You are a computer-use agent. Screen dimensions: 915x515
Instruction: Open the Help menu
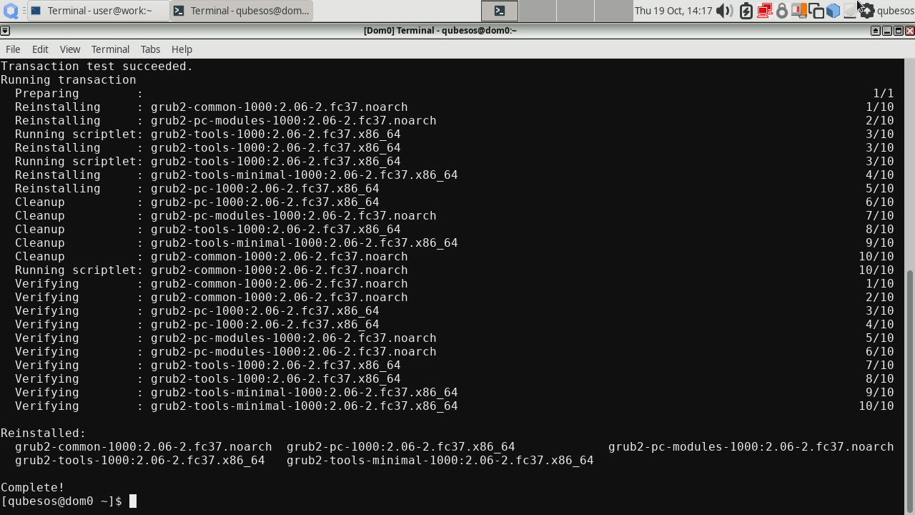[x=182, y=49]
